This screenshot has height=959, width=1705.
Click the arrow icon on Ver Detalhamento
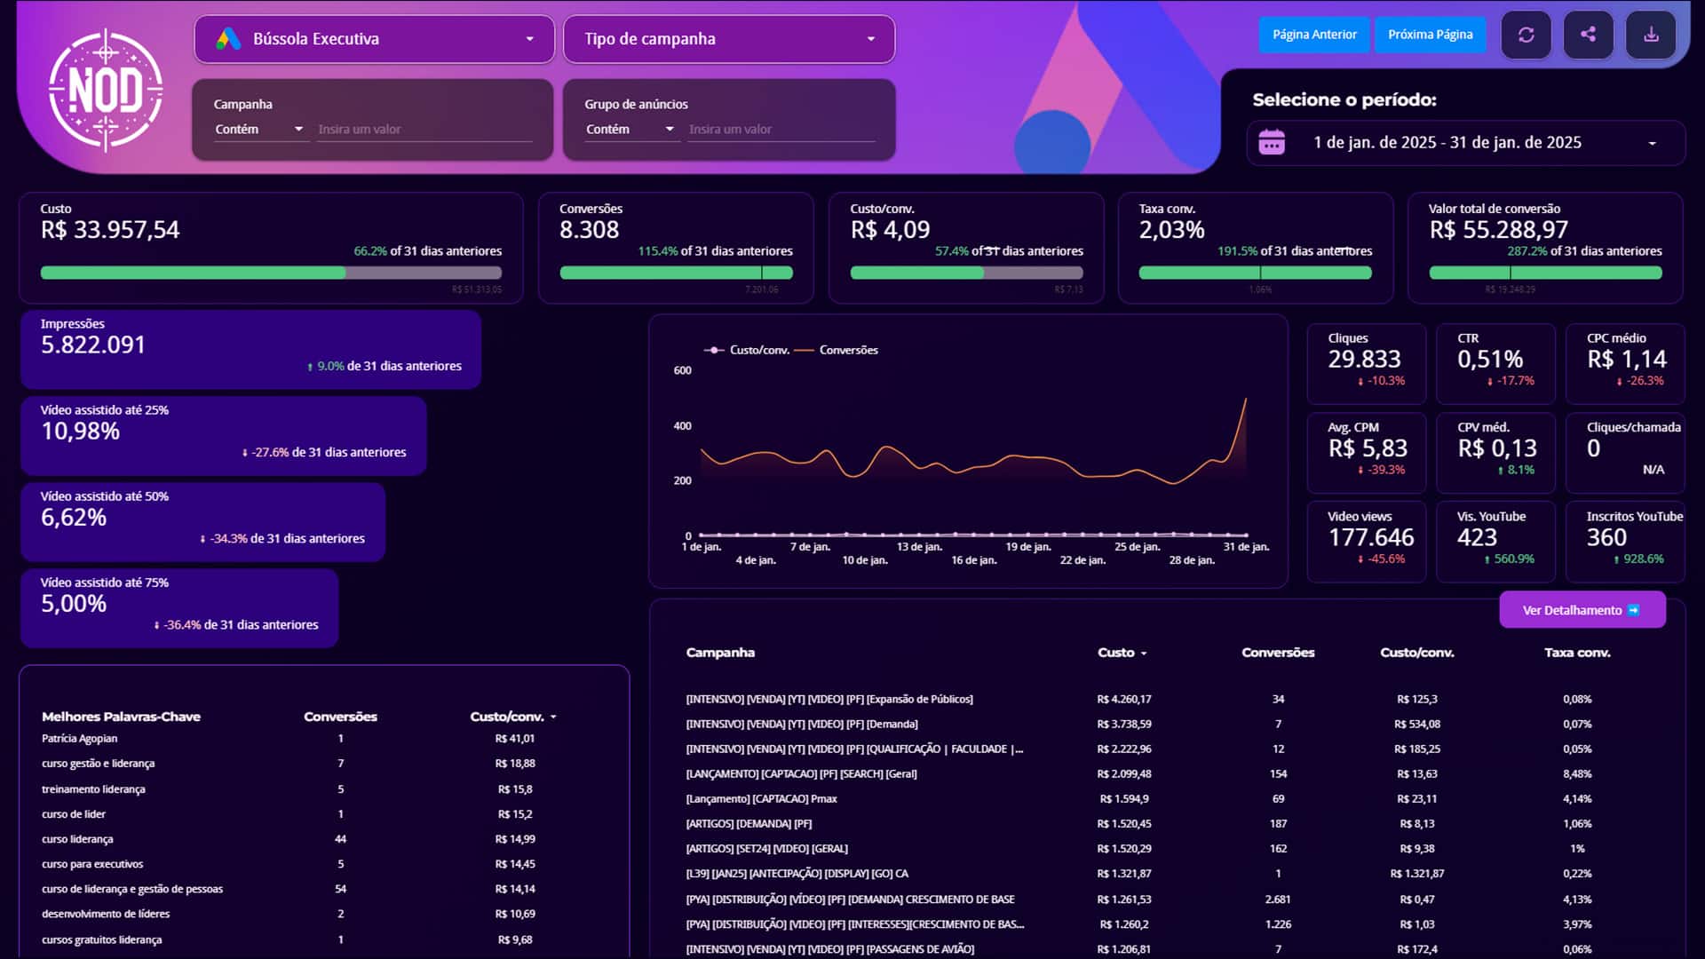pyautogui.click(x=1633, y=610)
